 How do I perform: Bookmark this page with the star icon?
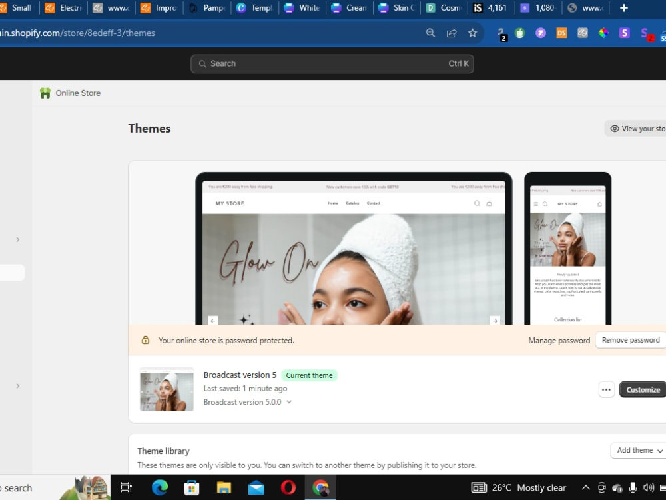coord(472,33)
